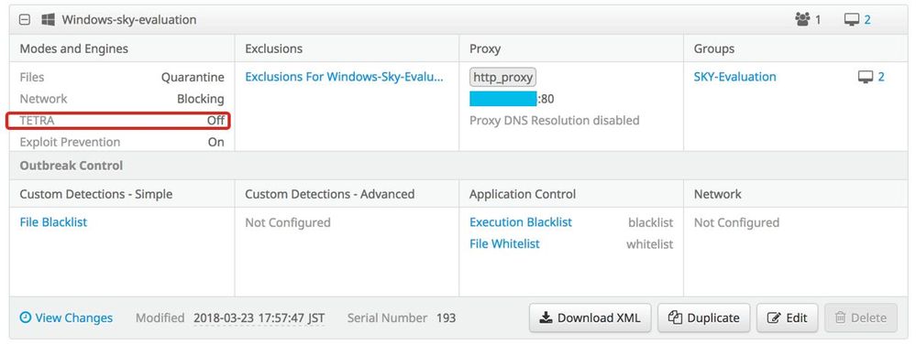916x344 pixels.
Task: Click the Network Blocking value
Action: pos(201,99)
